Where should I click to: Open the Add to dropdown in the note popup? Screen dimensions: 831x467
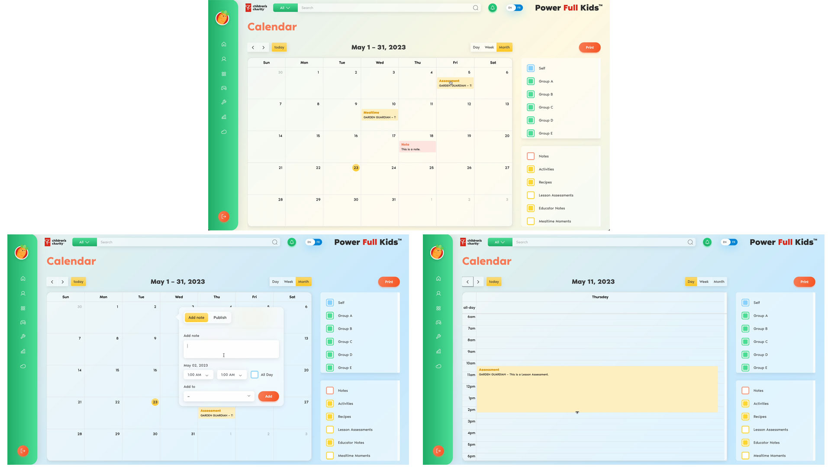click(219, 396)
